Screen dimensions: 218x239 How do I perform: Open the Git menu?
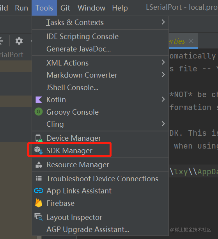coord(65,8)
